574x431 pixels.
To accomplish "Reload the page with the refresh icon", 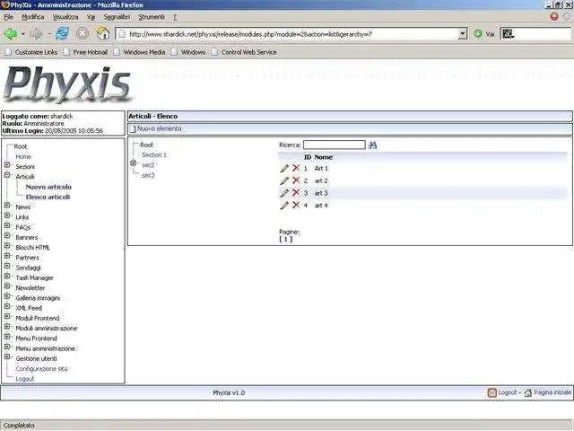I will click(x=62, y=33).
